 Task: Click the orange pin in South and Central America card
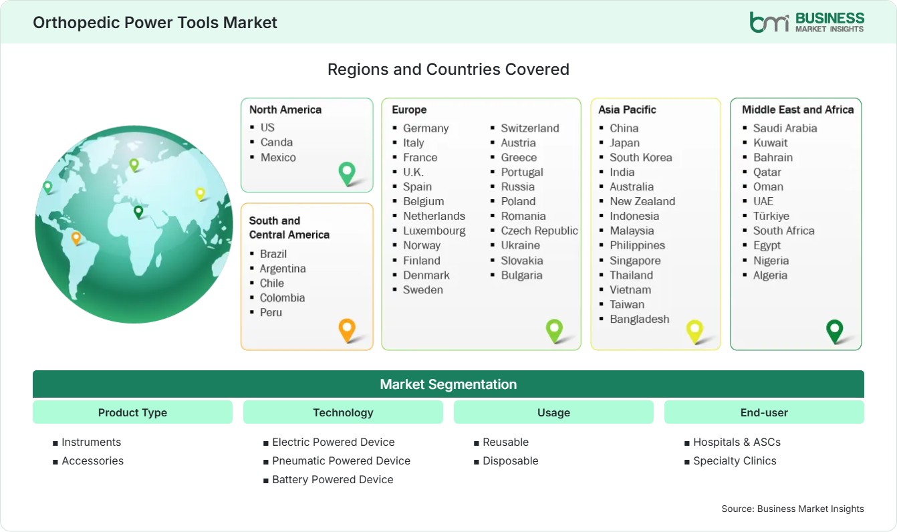(x=347, y=330)
